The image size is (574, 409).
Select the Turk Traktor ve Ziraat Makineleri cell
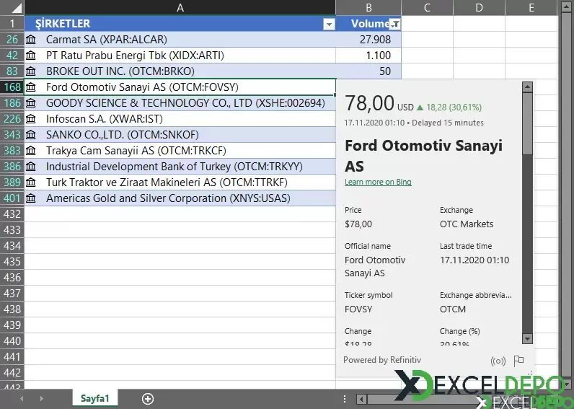tap(180, 182)
